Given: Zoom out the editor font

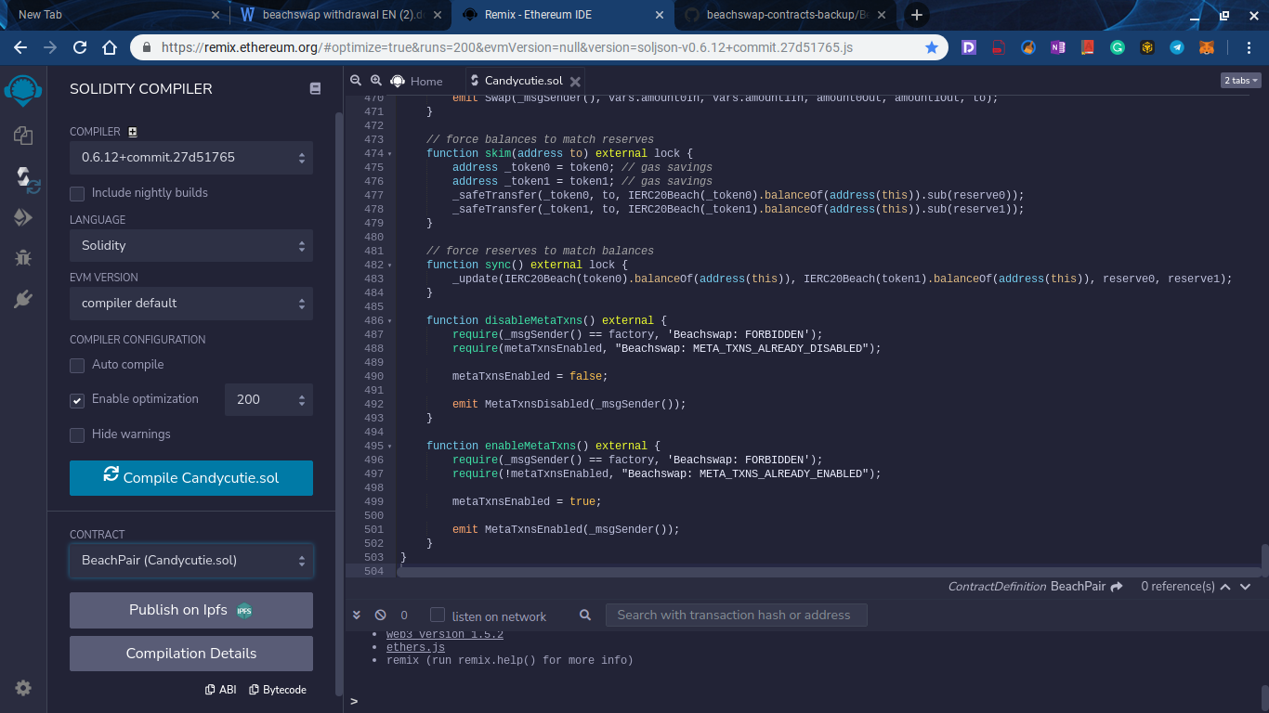Looking at the screenshot, I should 356,81.
